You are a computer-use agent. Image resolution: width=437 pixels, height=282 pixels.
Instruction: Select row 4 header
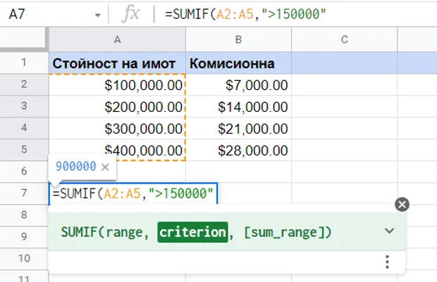pos(24,128)
